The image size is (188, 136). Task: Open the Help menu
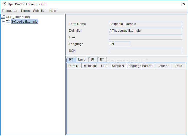53,11
